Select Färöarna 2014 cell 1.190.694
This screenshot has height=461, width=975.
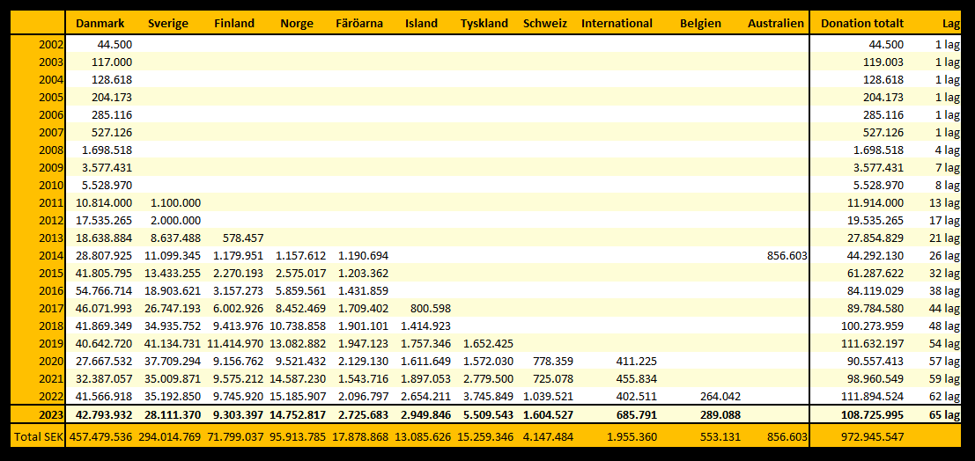click(x=363, y=255)
